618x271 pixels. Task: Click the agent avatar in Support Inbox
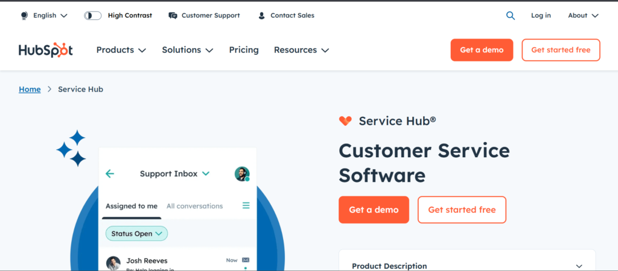pyautogui.click(x=242, y=174)
